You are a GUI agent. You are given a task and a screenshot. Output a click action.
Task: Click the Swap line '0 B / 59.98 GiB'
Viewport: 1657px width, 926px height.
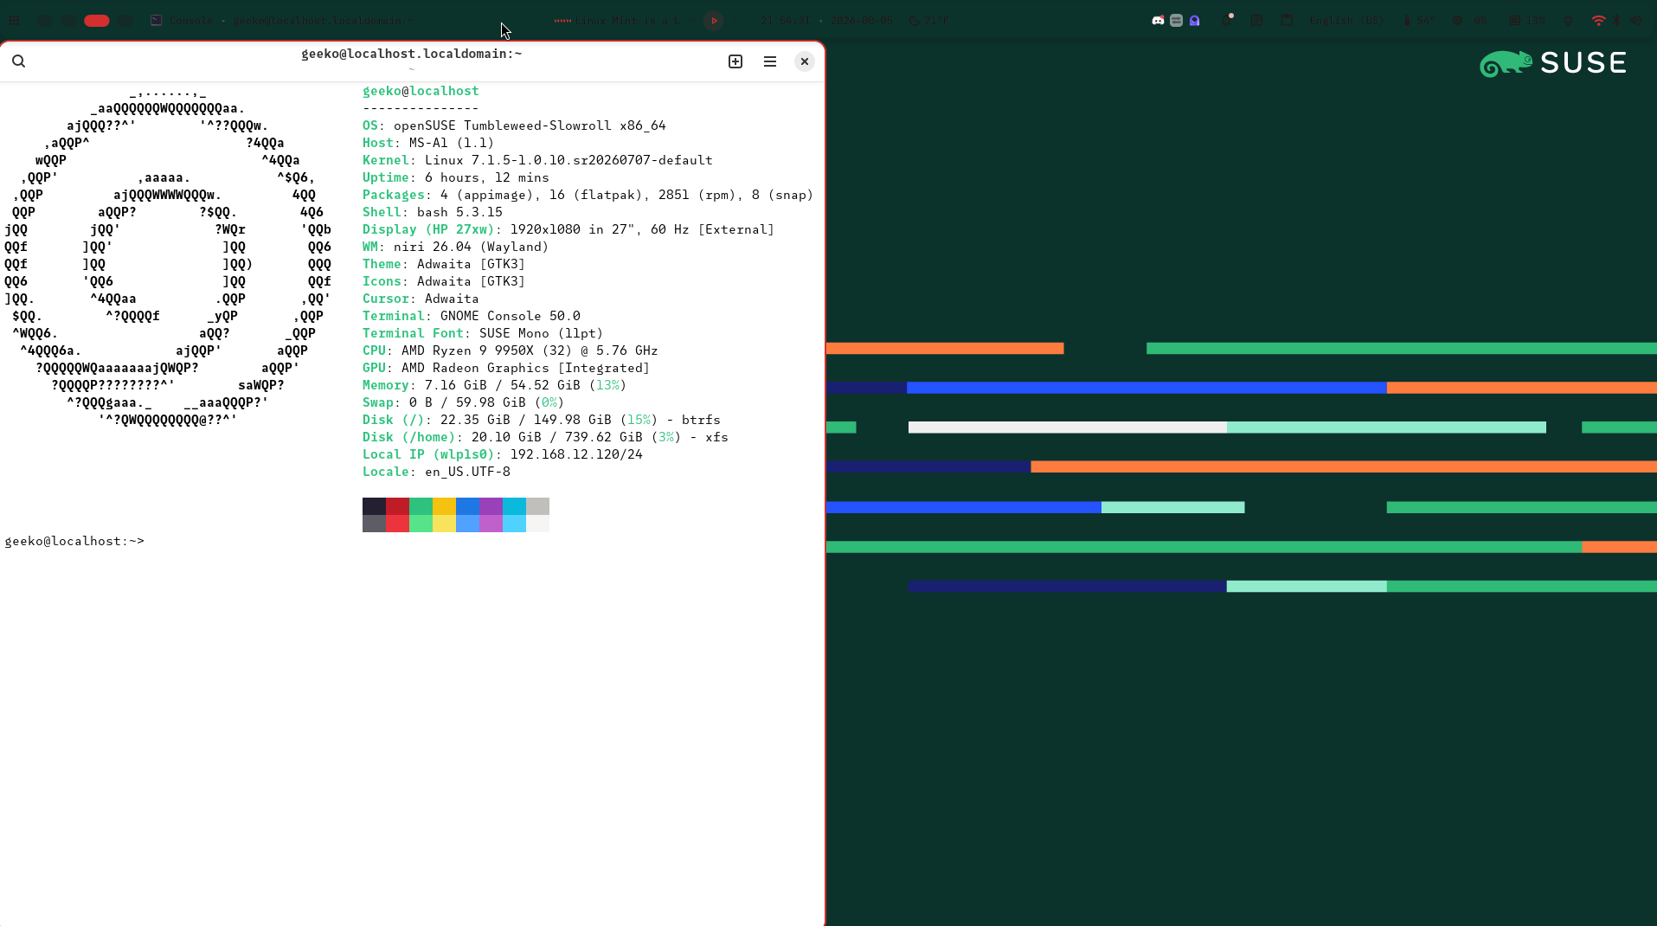464,402
